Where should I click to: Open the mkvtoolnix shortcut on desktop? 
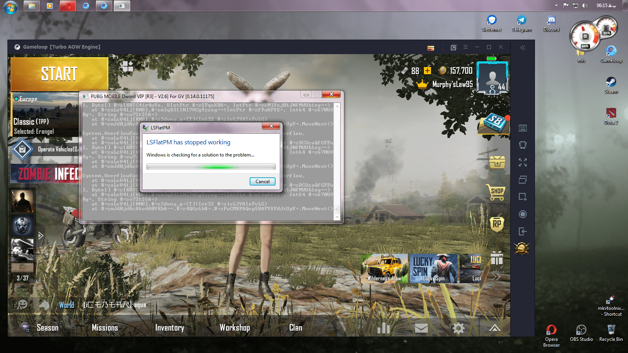coord(611,305)
